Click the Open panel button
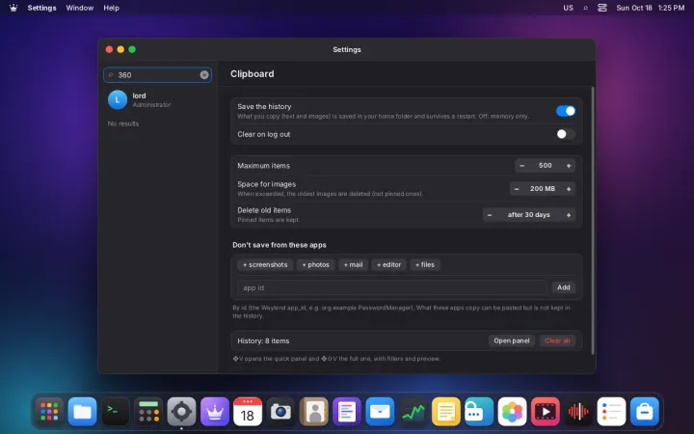Viewport: 694px width, 434px height. tap(512, 340)
